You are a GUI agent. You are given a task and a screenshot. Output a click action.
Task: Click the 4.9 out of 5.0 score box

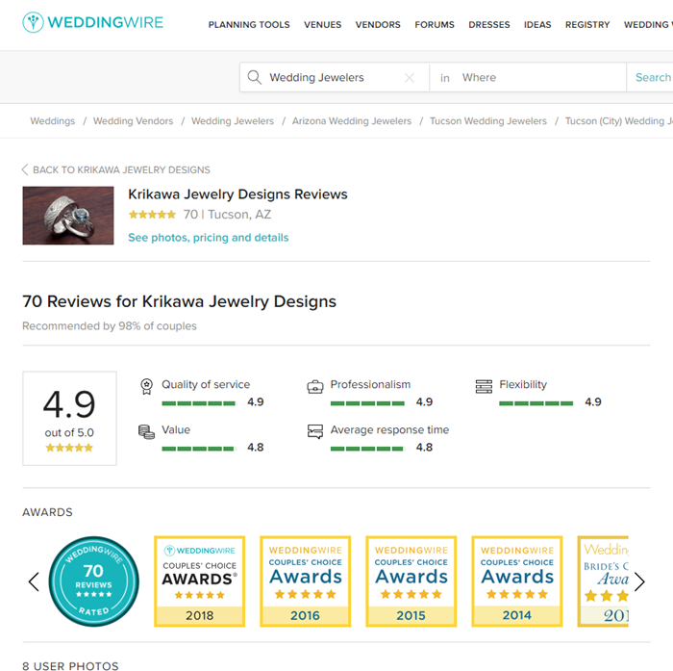69,418
